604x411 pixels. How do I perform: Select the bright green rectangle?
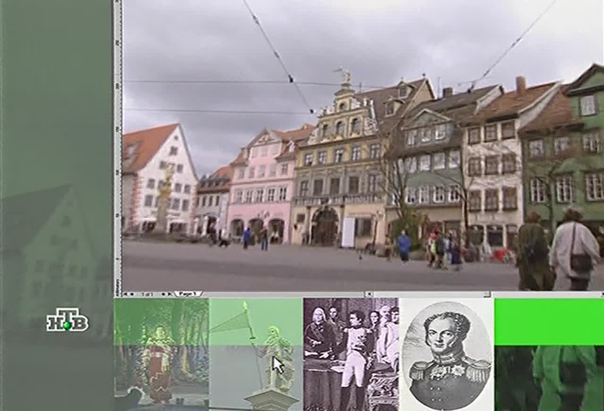[x=549, y=321]
